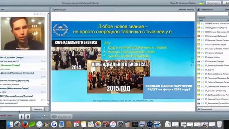The height and width of the screenshot is (129, 229).
Task: Open Finder from the dock
Action: [10, 124]
